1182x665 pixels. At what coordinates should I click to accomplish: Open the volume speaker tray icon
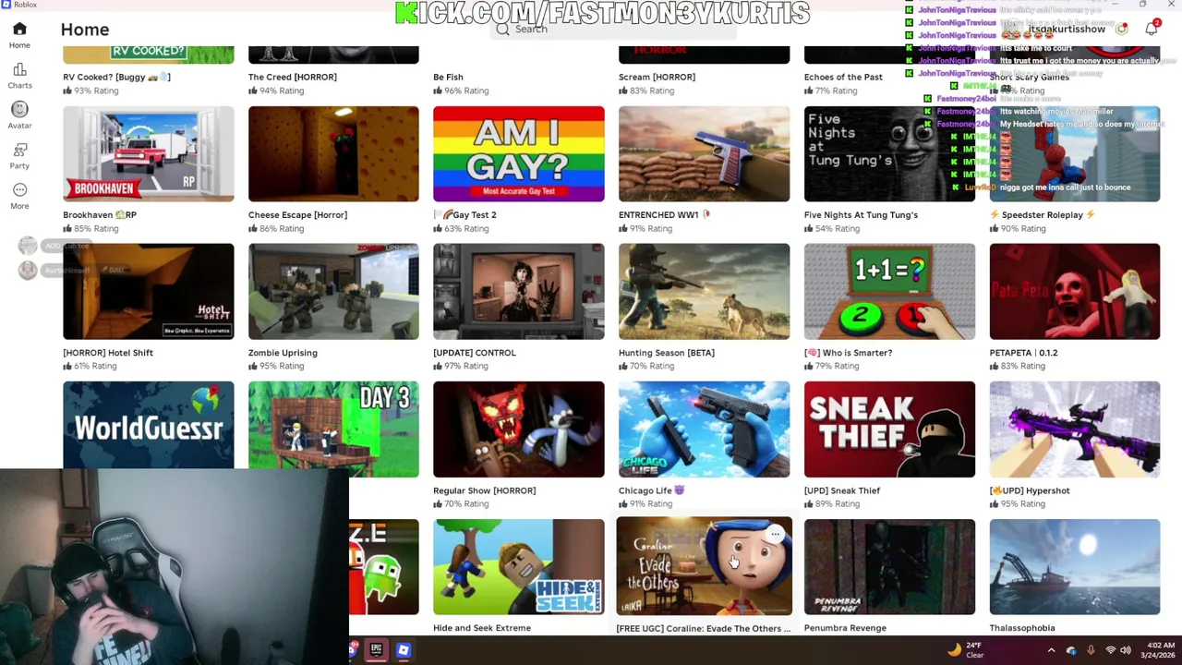(1126, 650)
